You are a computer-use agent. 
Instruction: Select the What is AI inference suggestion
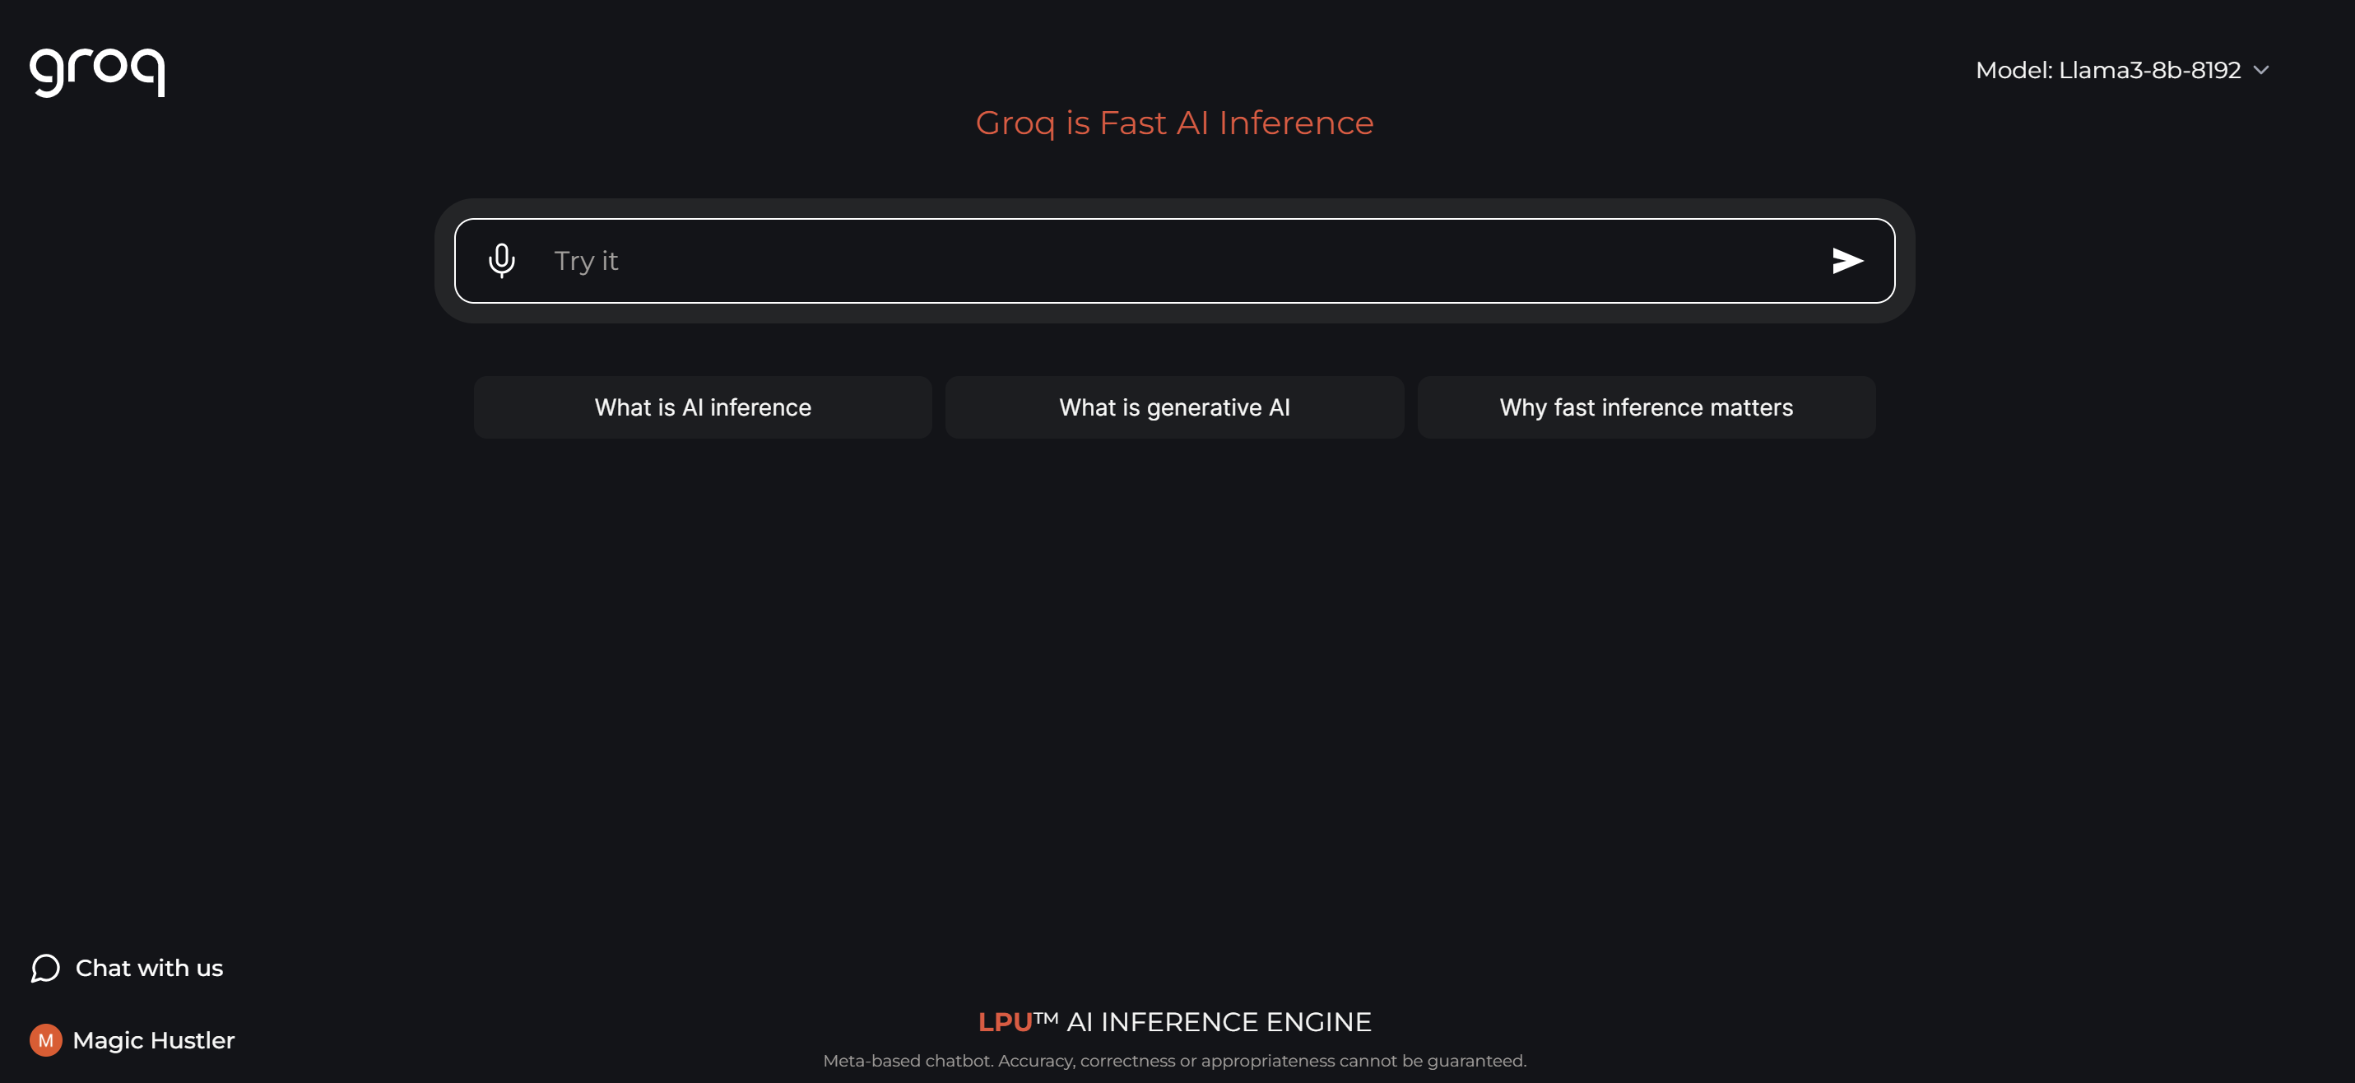pos(702,407)
